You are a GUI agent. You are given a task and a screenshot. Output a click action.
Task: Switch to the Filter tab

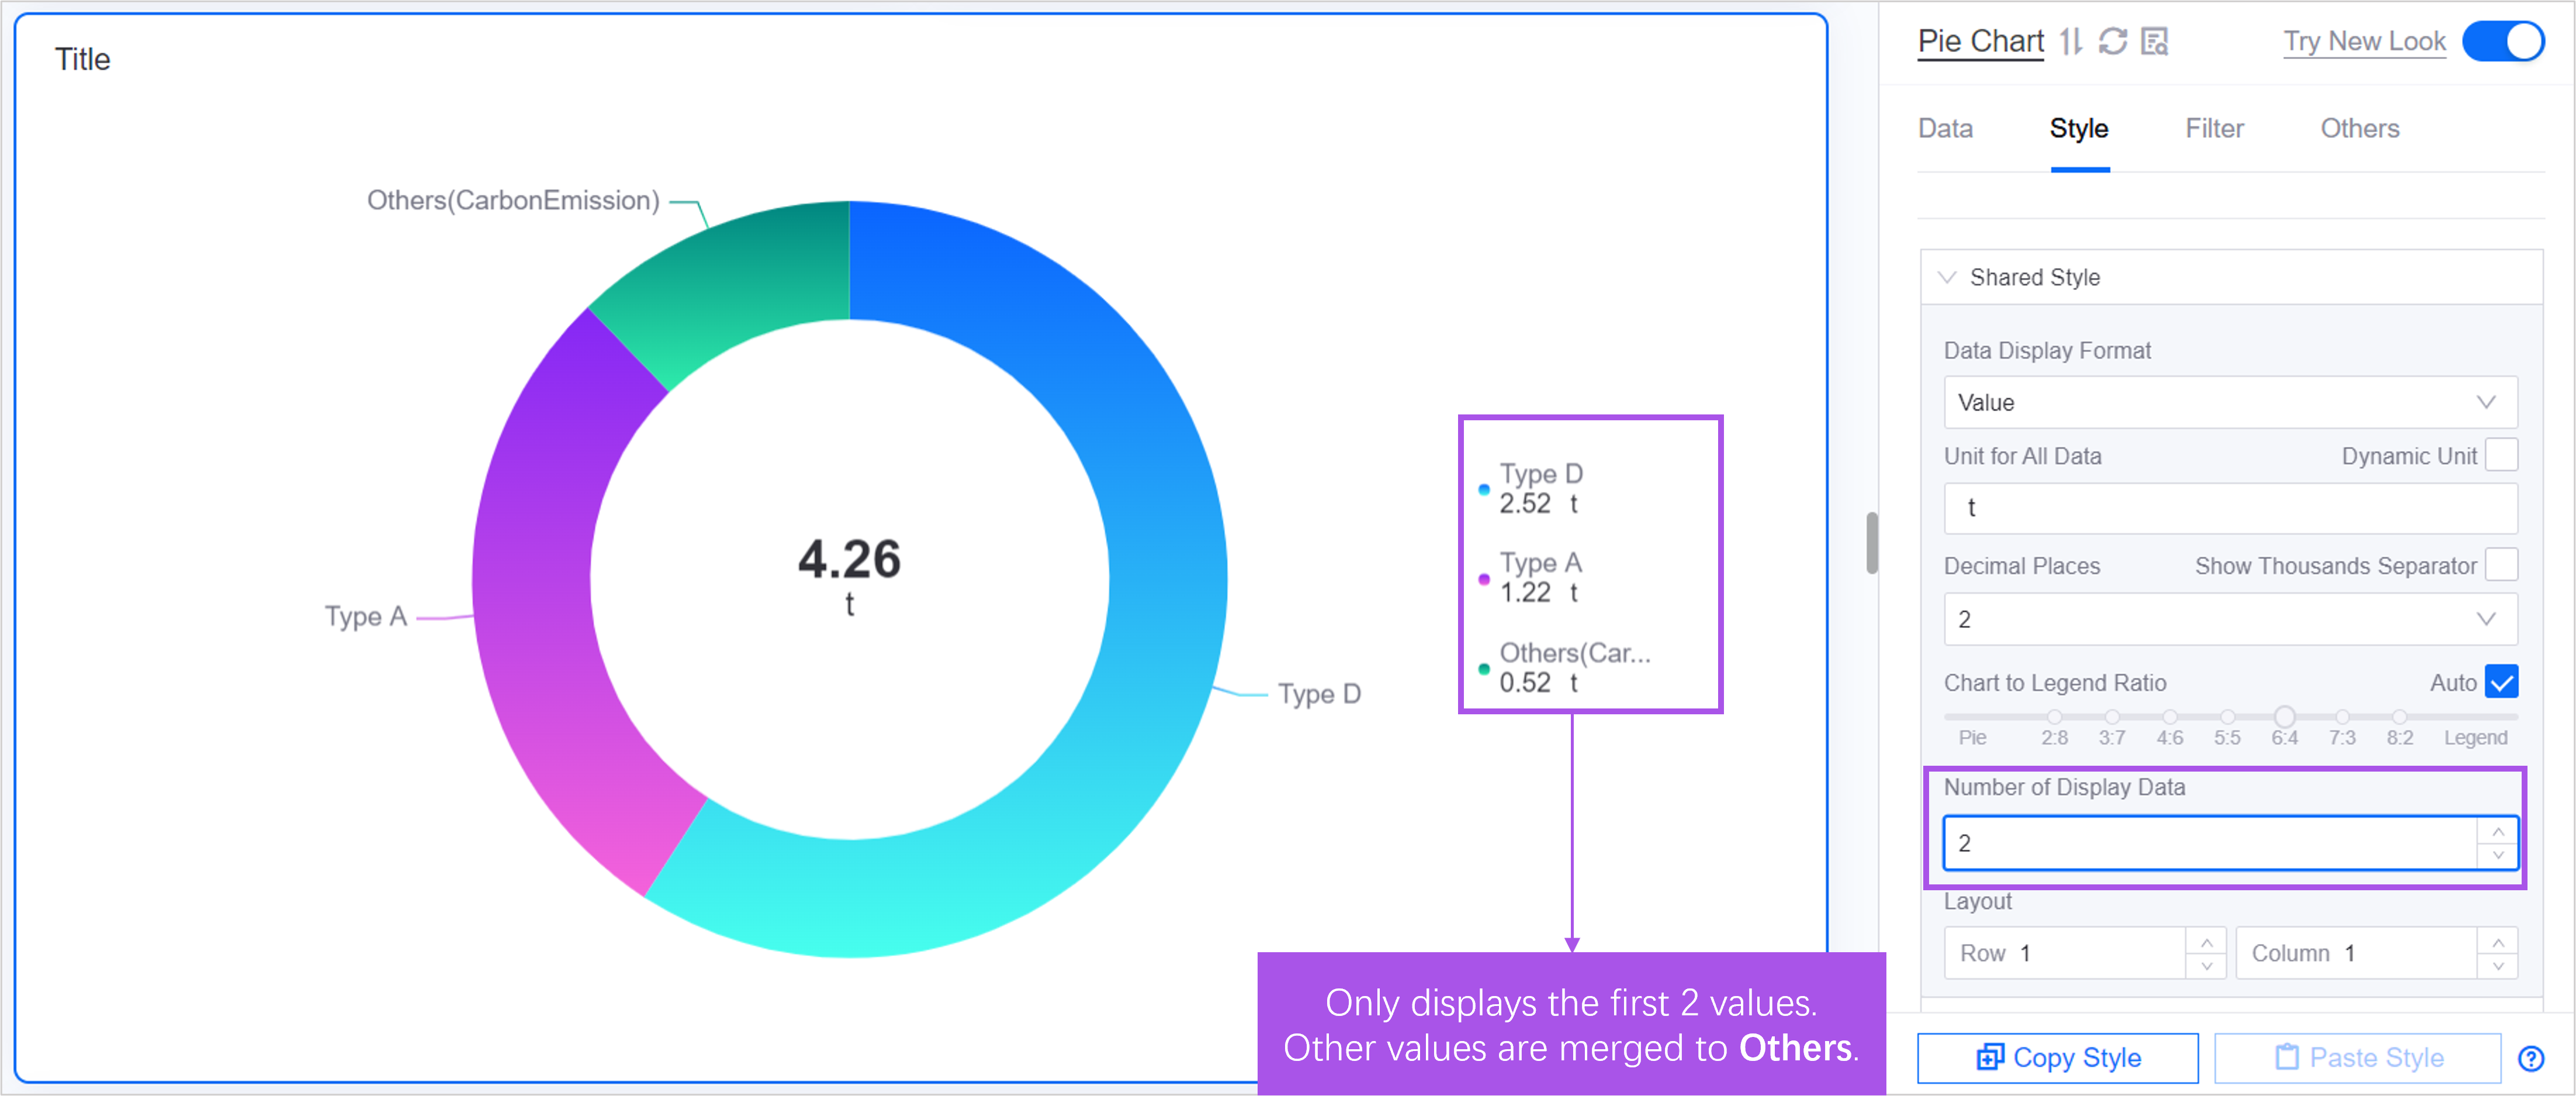click(2214, 129)
